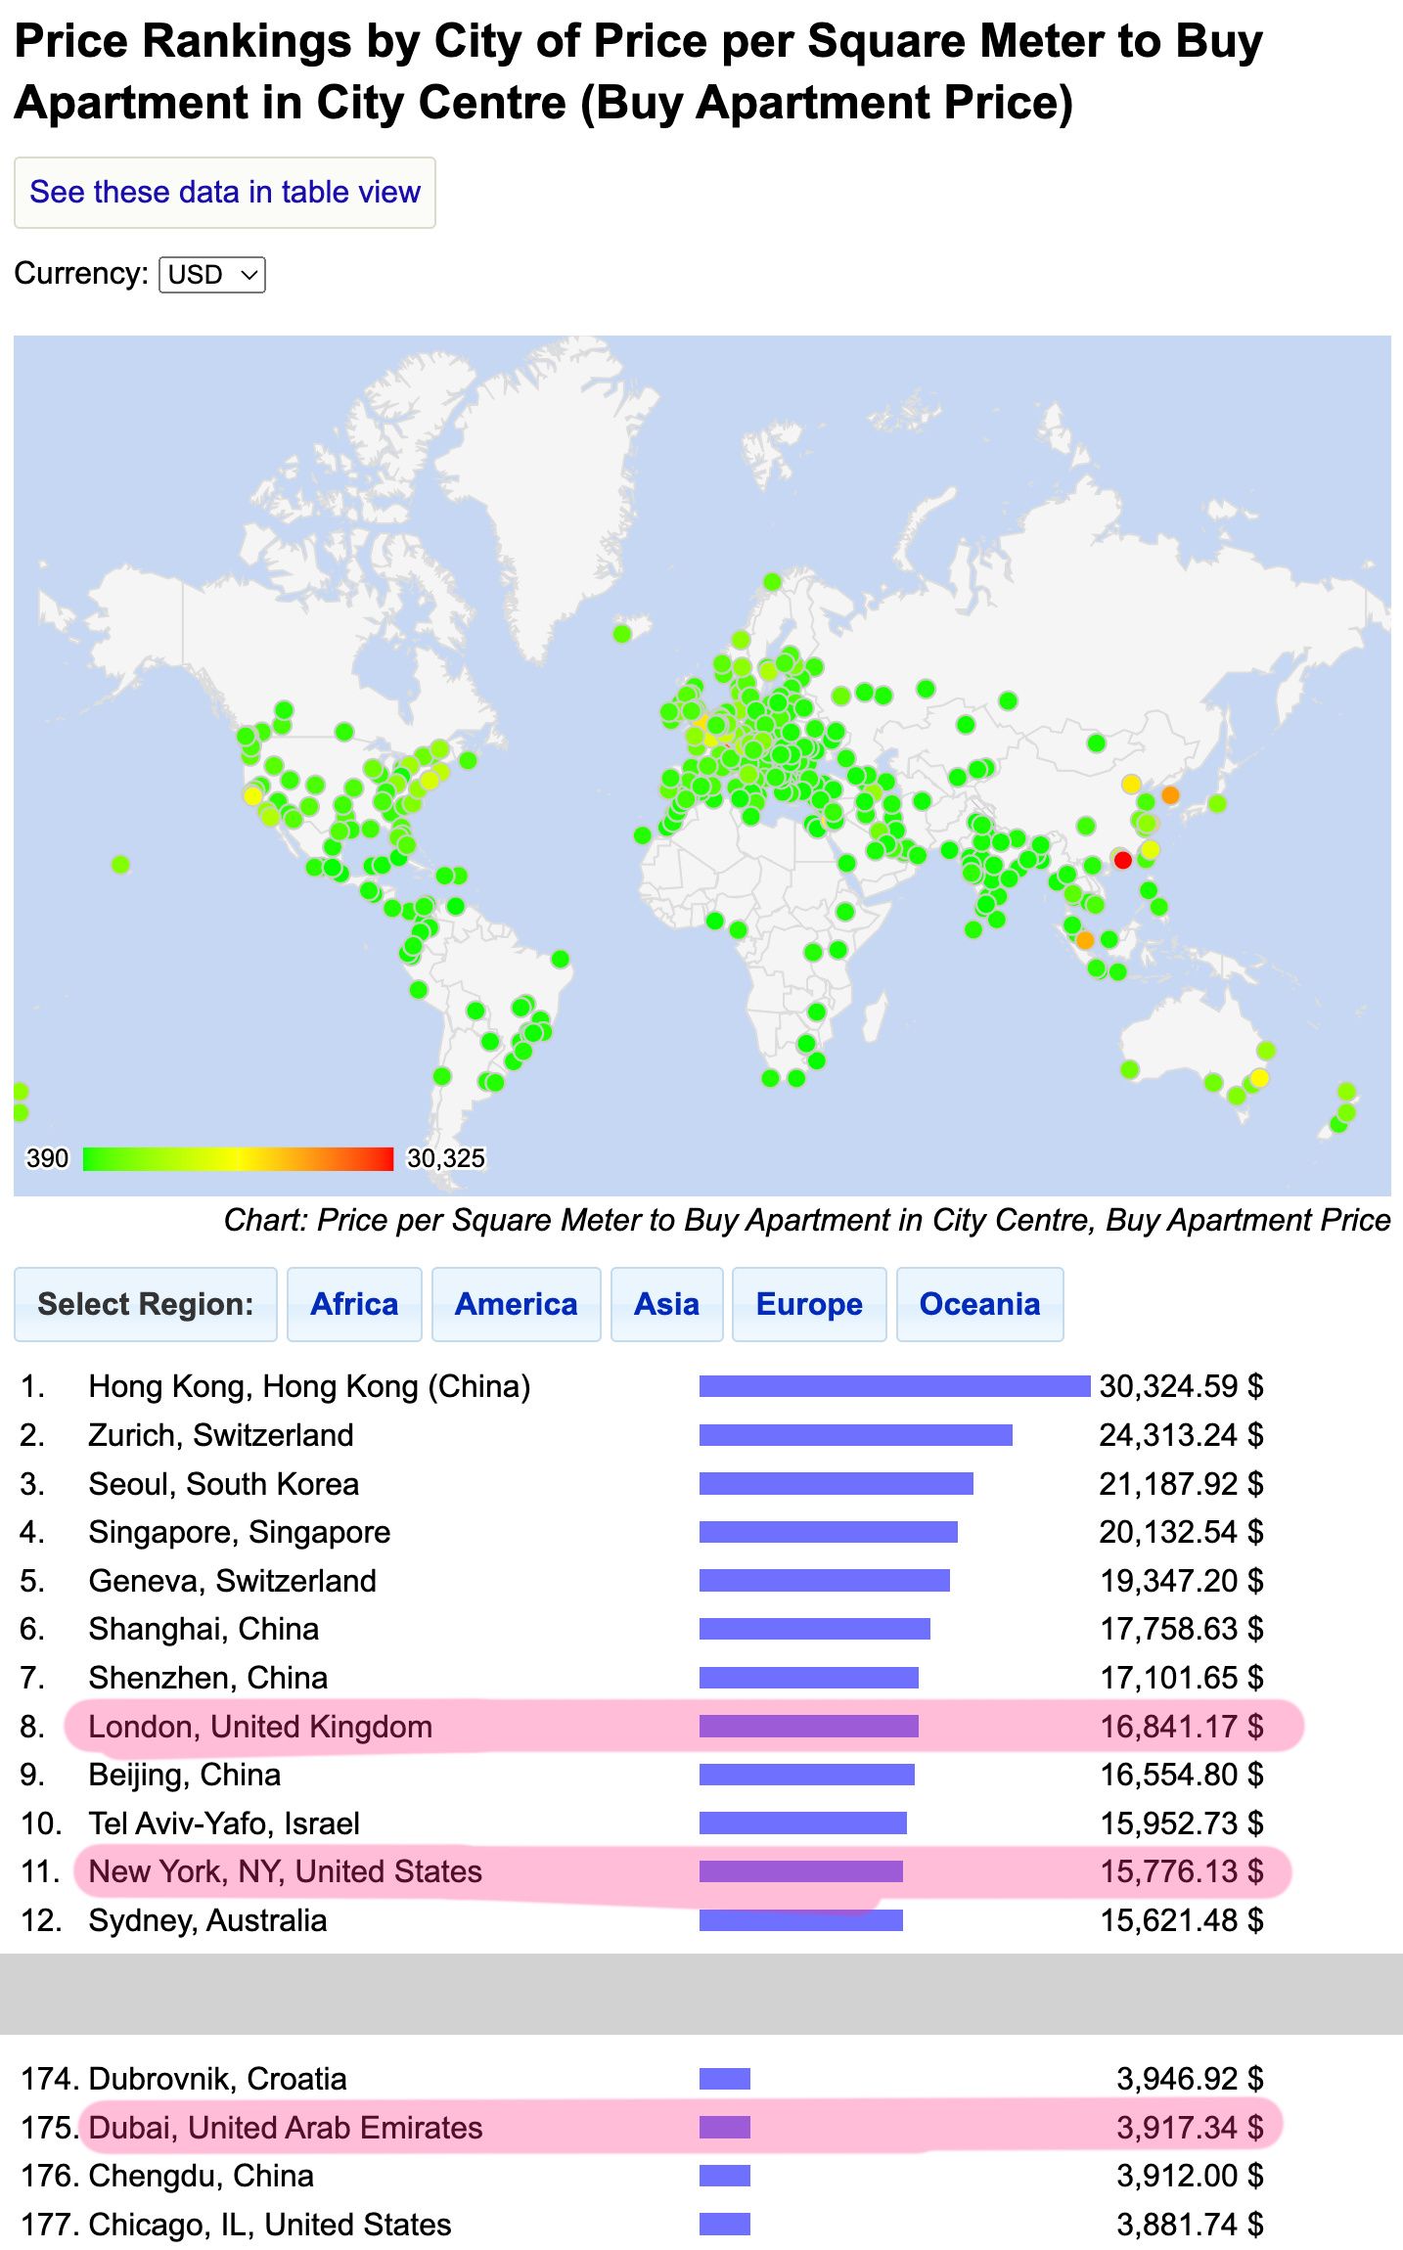Select the Asia region tab

666,1304
